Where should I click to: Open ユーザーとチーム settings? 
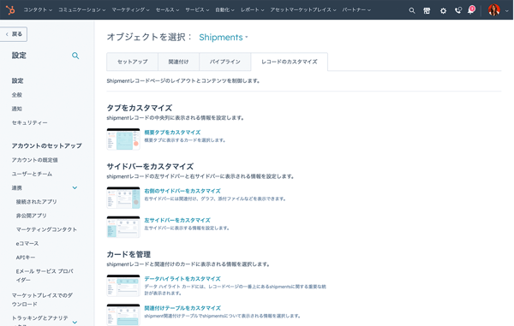pos(32,174)
